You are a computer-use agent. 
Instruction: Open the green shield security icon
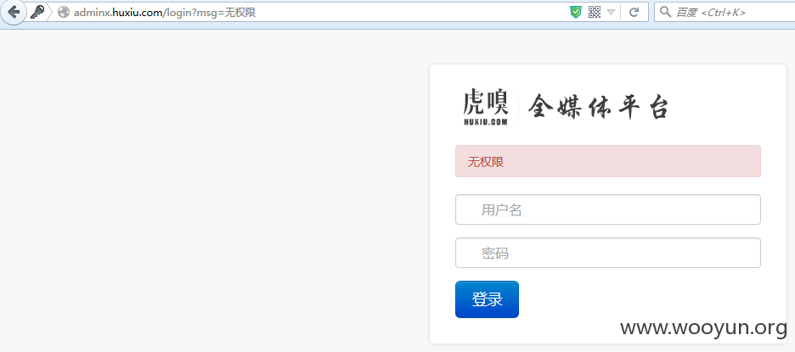tap(576, 12)
